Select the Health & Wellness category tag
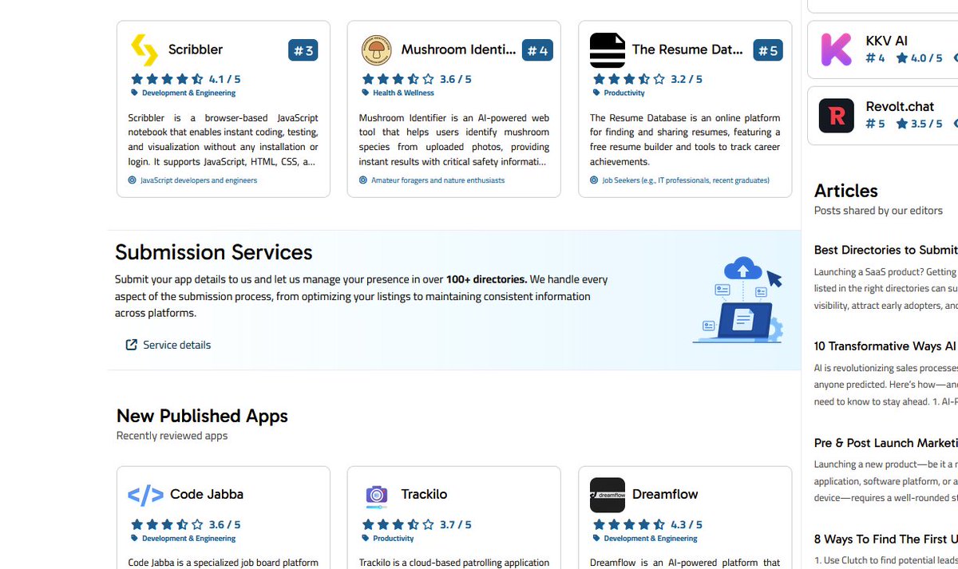Screen dimensions: 958x569 point(403,93)
